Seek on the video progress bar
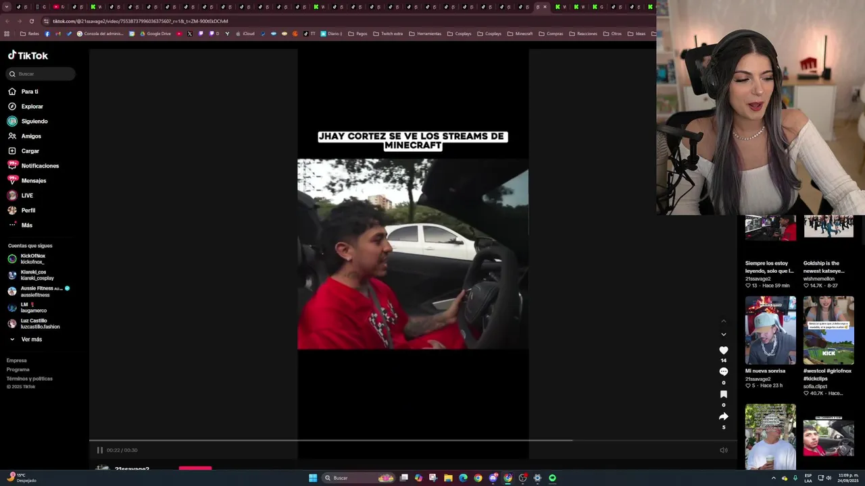 (x=413, y=441)
